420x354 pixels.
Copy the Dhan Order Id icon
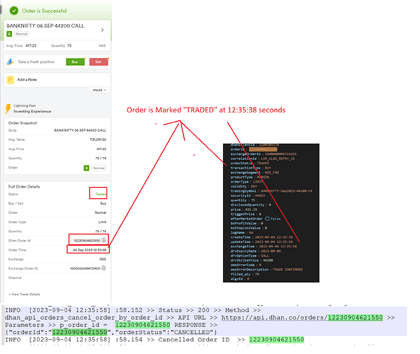coord(103,240)
